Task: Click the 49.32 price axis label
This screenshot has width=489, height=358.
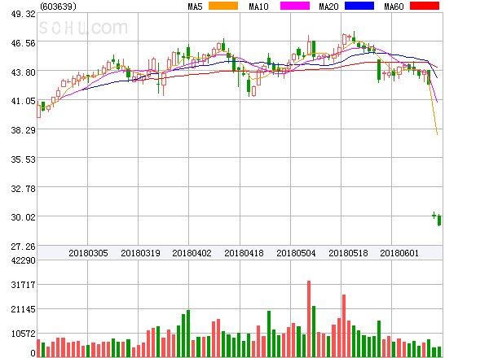Action: 24,14
